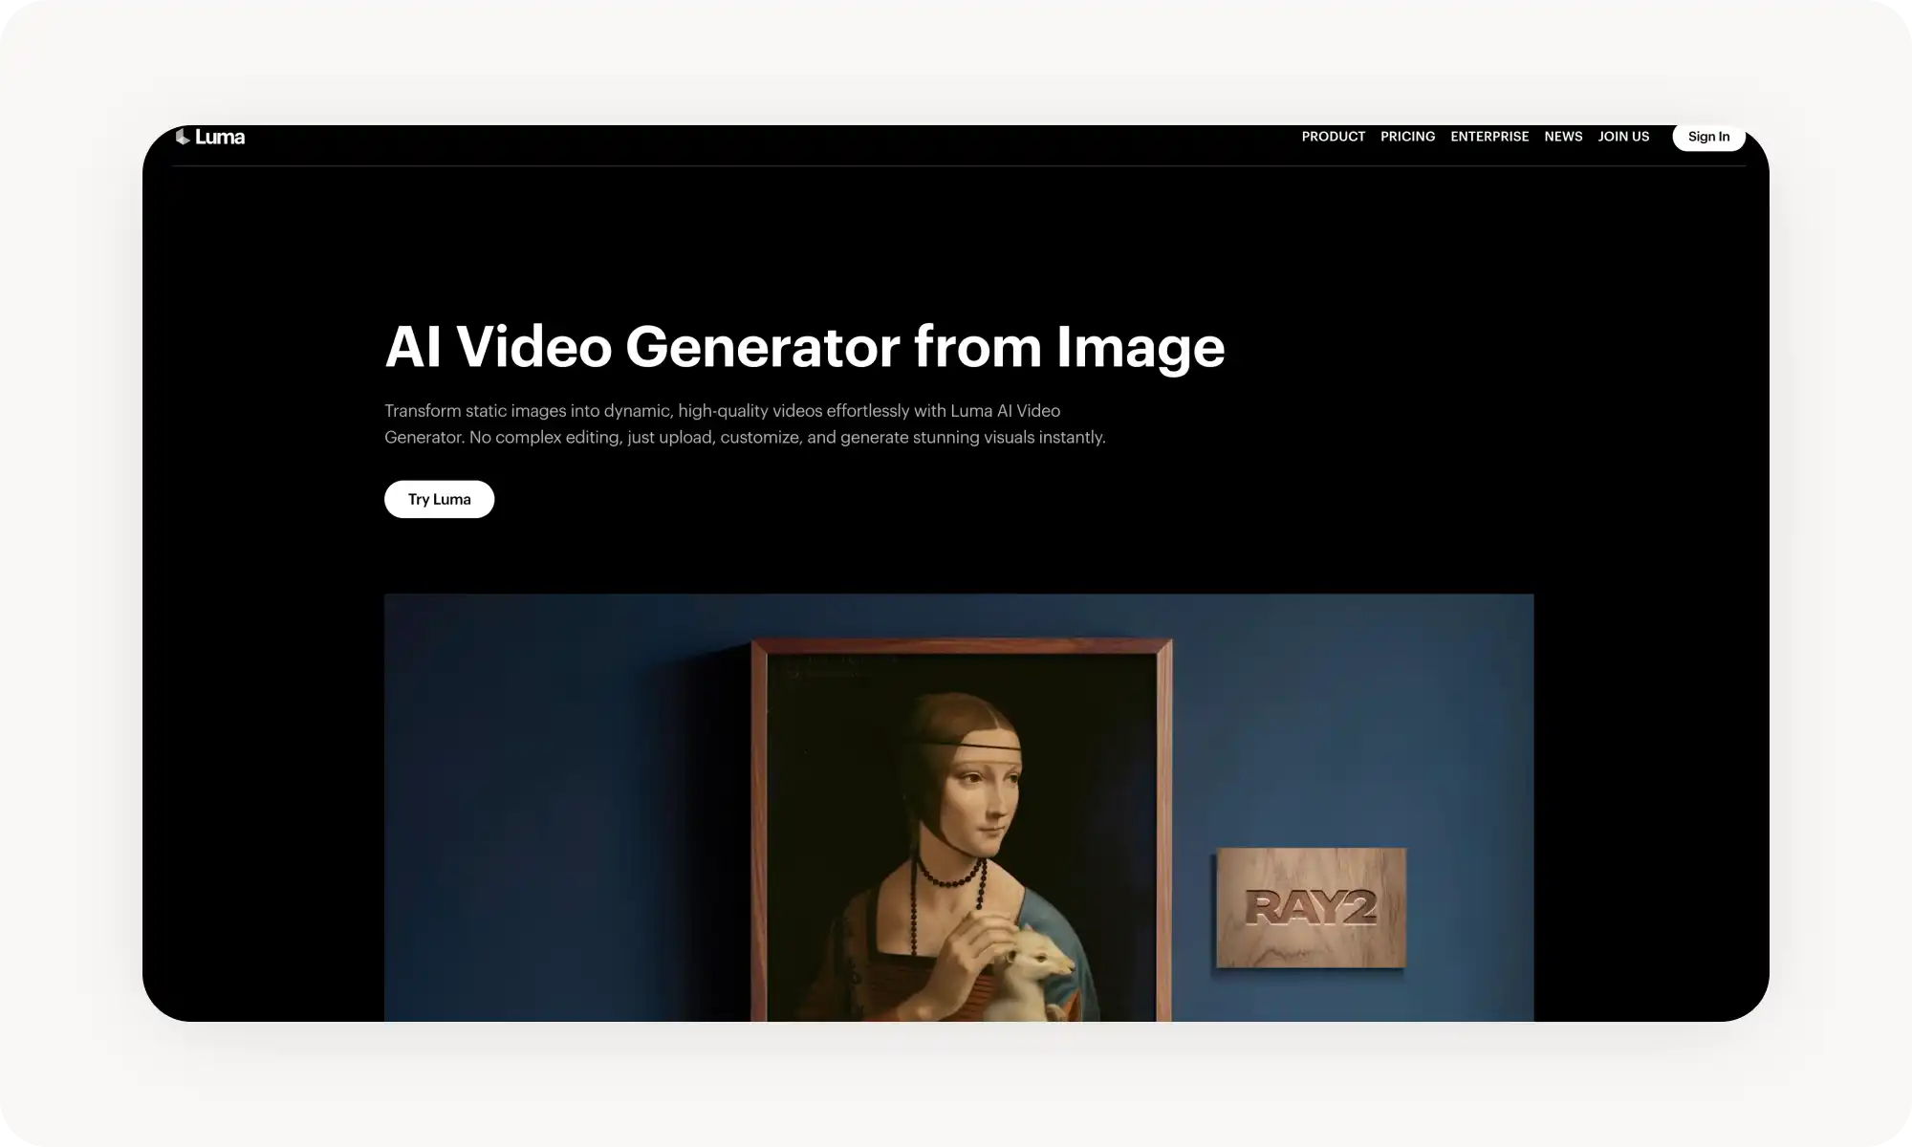Click the top header navigation area
Image resolution: width=1912 pixels, height=1147 pixels.
click(x=956, y=137)
